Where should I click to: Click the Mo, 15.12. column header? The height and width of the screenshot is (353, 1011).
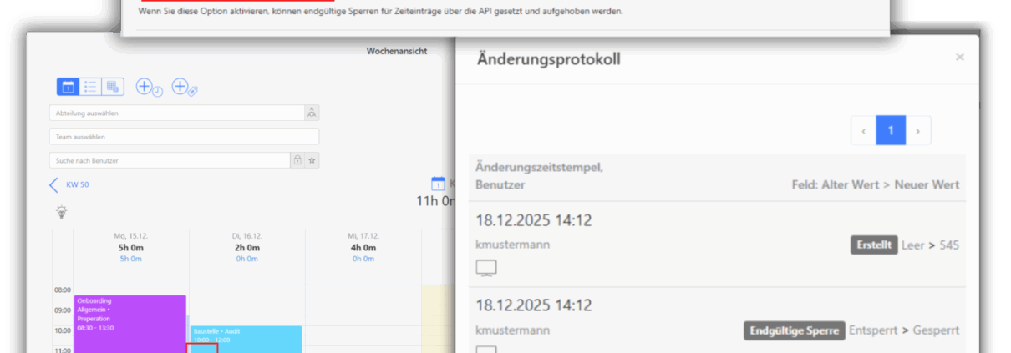130,236
